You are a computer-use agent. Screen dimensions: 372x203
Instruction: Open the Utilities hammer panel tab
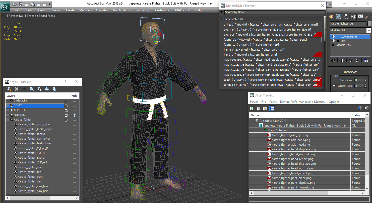368,17
